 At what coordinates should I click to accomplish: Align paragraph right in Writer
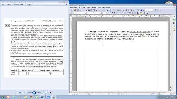[x=123, y=13]
